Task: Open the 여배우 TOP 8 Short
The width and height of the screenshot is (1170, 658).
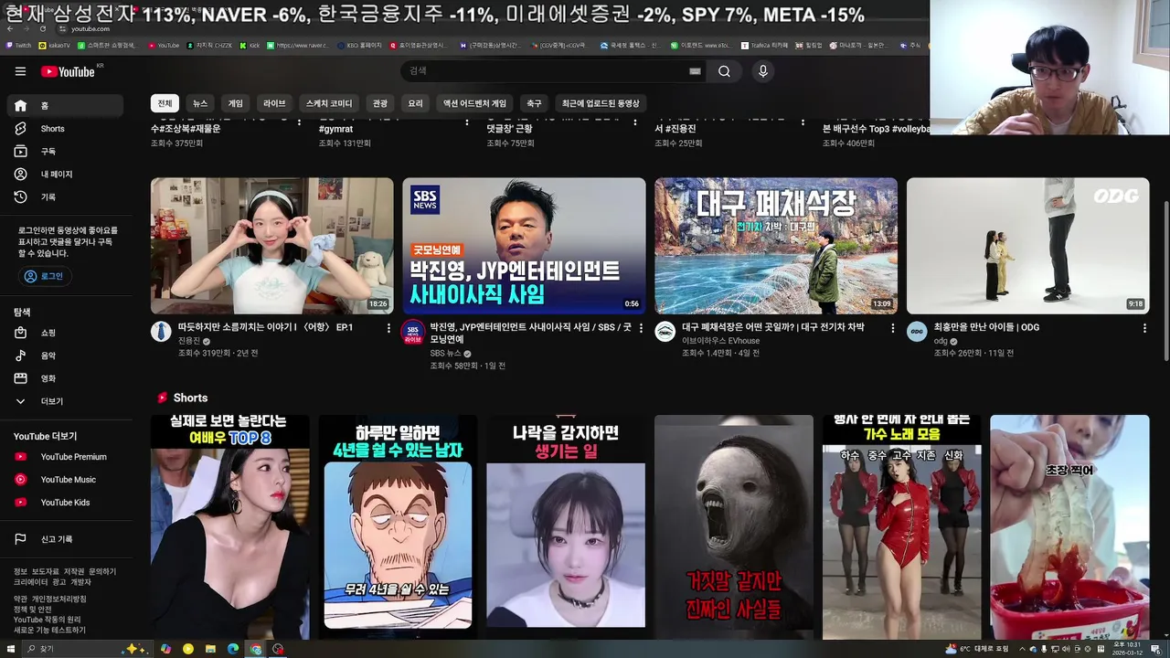Action: pyautogui.click(x=230, y=527)
